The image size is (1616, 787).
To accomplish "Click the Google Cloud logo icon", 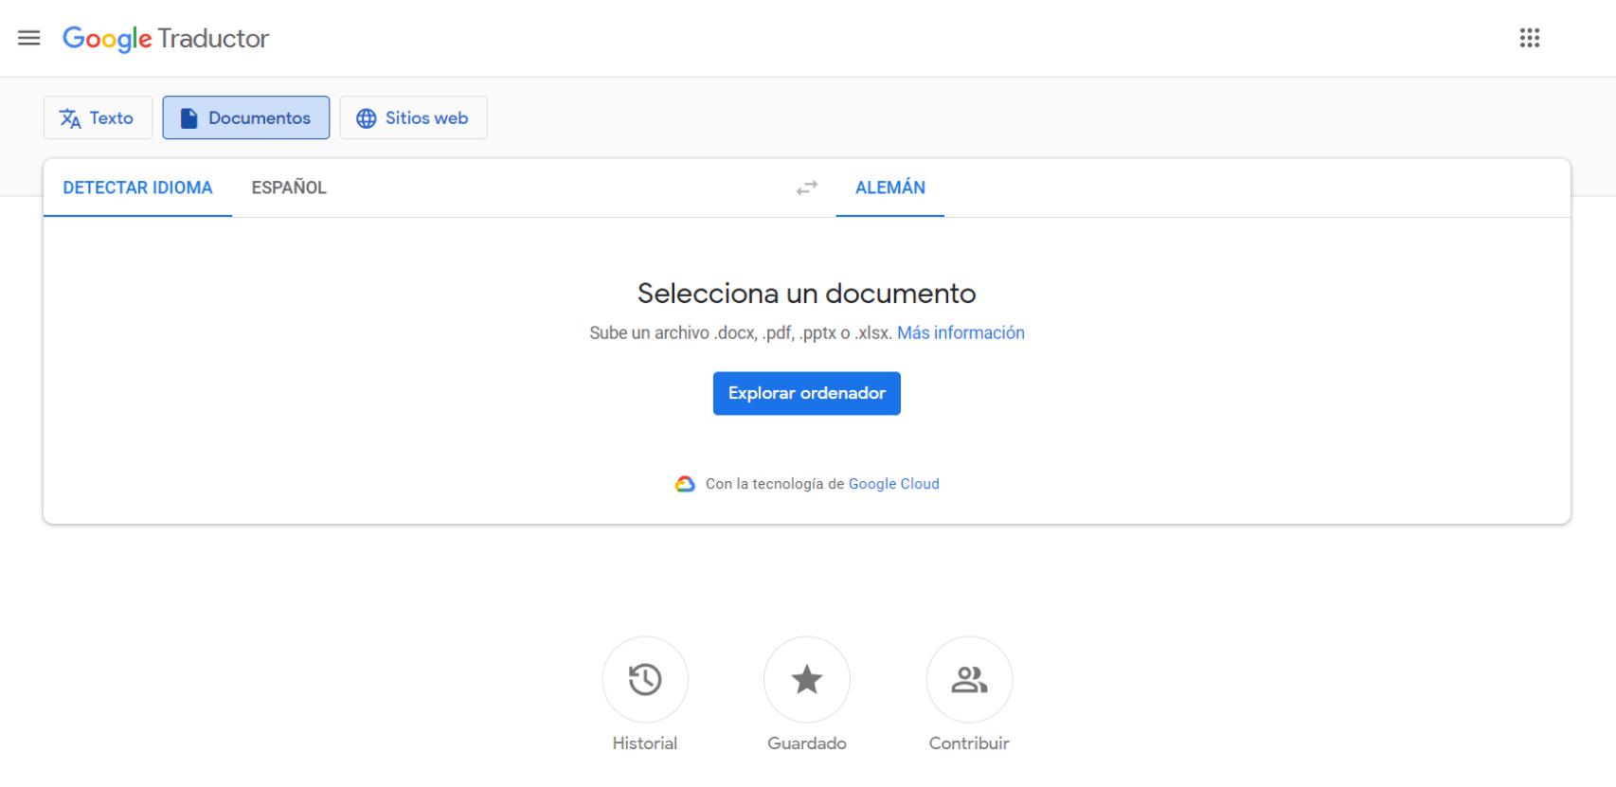I will click(x=685, y=484).
